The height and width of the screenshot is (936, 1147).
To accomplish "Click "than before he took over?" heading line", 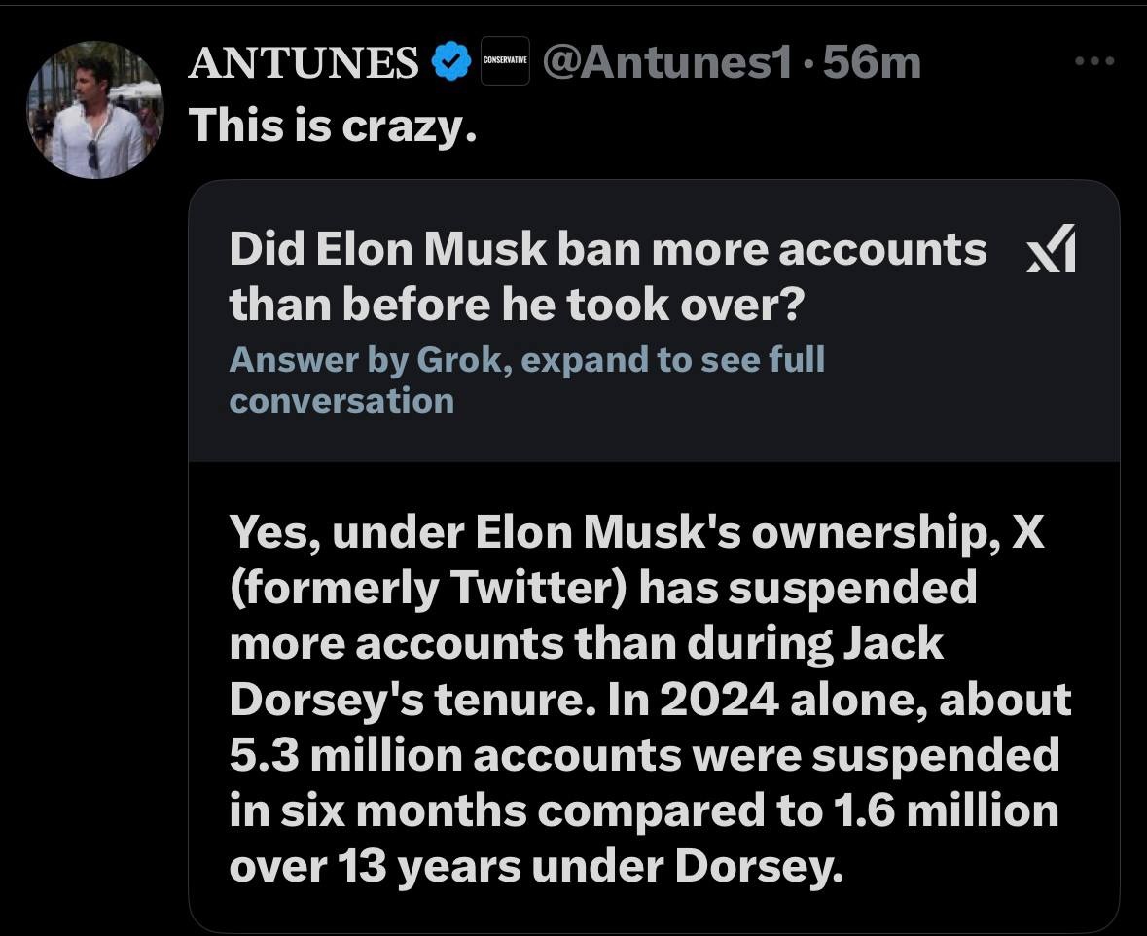I will (517, 305).
